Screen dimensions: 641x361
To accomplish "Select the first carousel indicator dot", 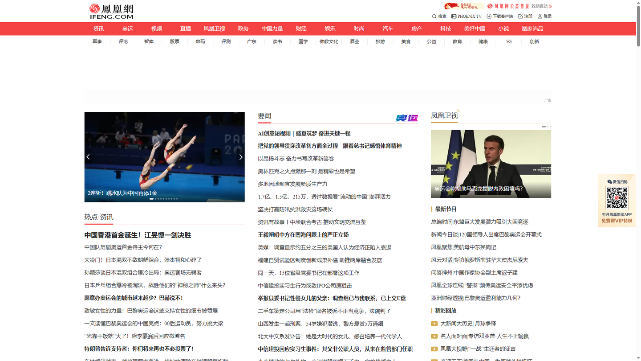I will [x=151, y=199].
